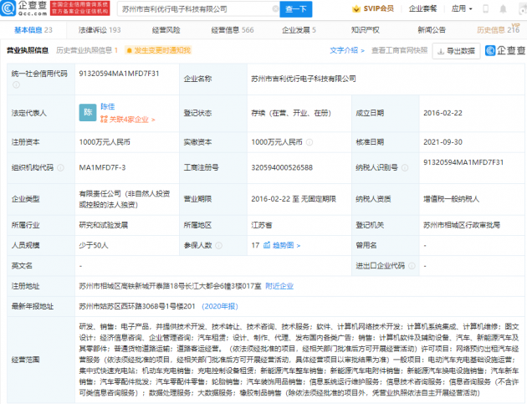The image size is (527, 404).
Task: Click the 导出数据 export button
Action: tap(456, 50)
